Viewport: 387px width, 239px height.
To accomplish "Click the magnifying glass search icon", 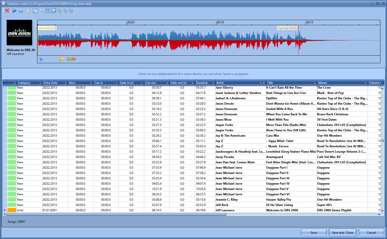I will (x=41, y=11).
